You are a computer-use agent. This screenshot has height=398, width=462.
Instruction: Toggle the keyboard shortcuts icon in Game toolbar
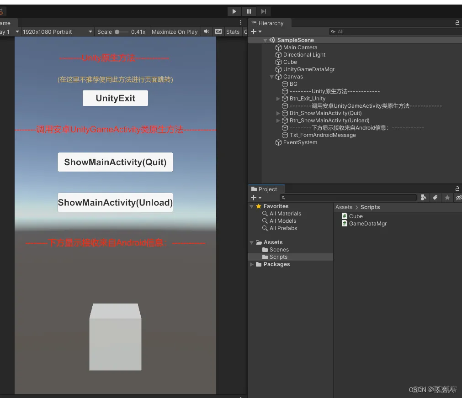[x=218, y=31]
